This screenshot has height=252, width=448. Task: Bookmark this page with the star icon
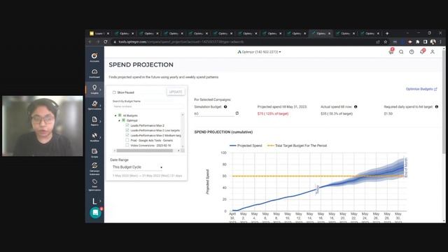click(x=386, y=42)
